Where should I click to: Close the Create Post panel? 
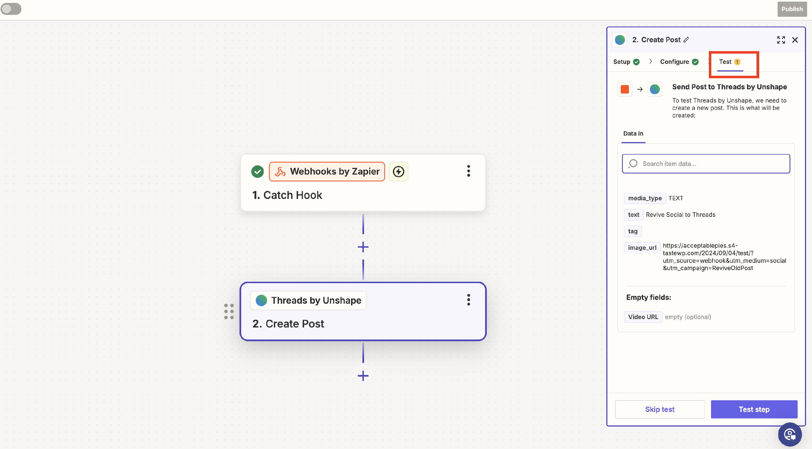(795, 40)
